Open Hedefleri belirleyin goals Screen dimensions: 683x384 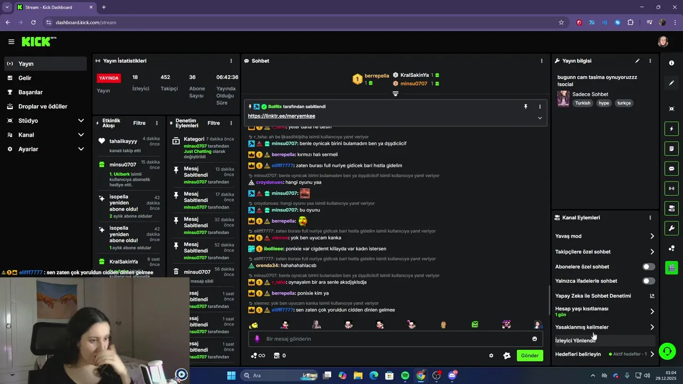pos(605,354)
